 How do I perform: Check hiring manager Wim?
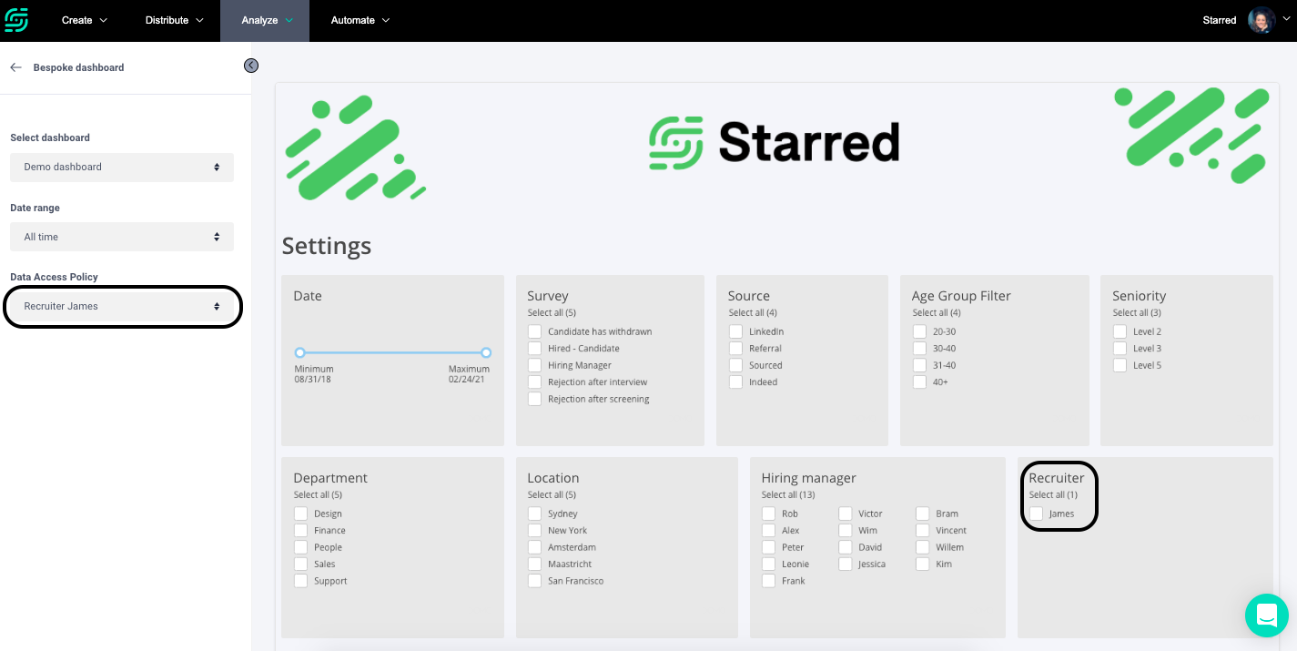click(846, 531)
